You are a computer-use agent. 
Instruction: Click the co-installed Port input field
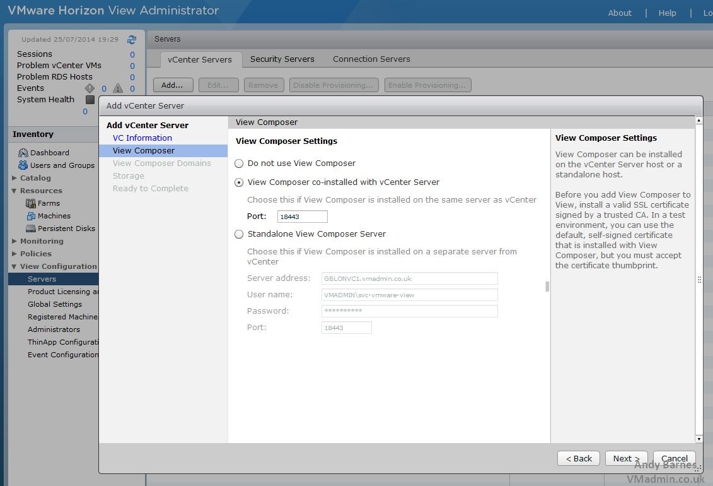303,216
